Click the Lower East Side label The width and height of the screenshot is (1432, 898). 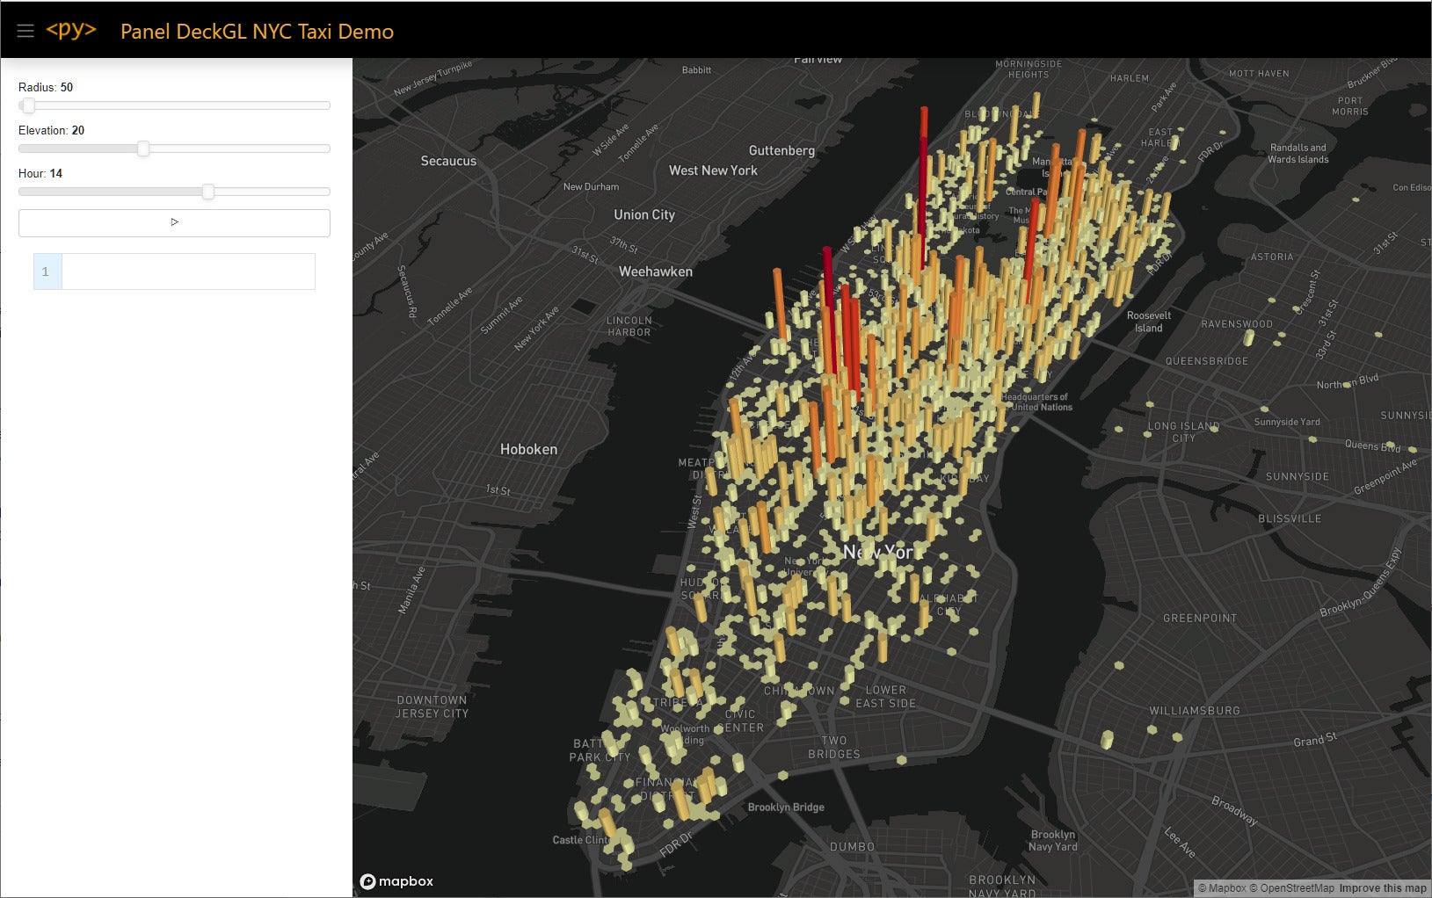click(885, 697)
